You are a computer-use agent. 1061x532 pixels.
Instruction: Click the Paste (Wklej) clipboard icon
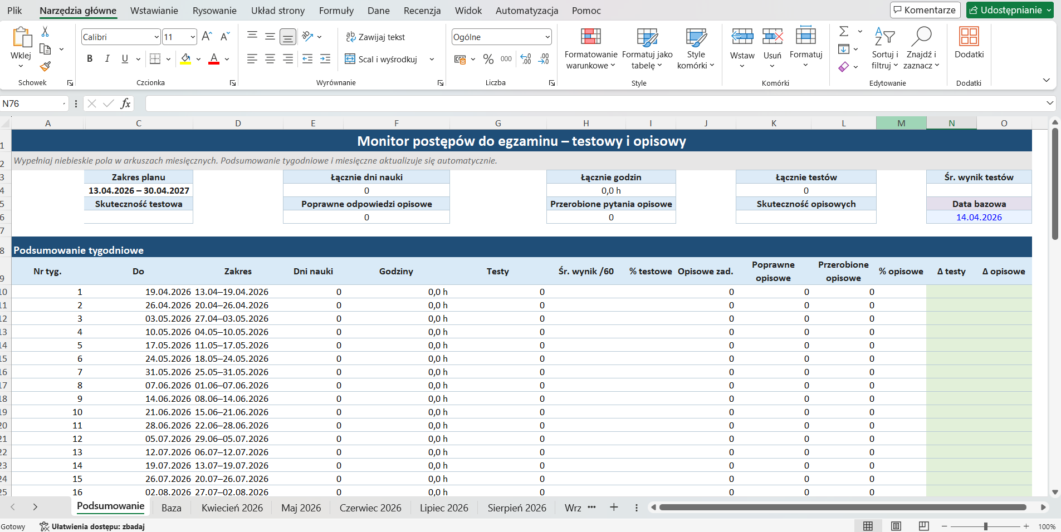tap(21, 38)
